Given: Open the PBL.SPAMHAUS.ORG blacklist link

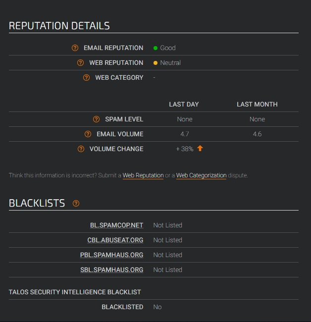Looking at the screenshot, I should pyautogui.click(x=112, y=255).
